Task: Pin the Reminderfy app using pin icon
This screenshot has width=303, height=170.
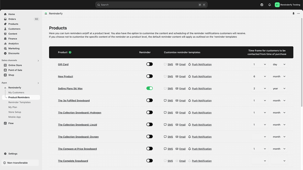Action: 293,13
